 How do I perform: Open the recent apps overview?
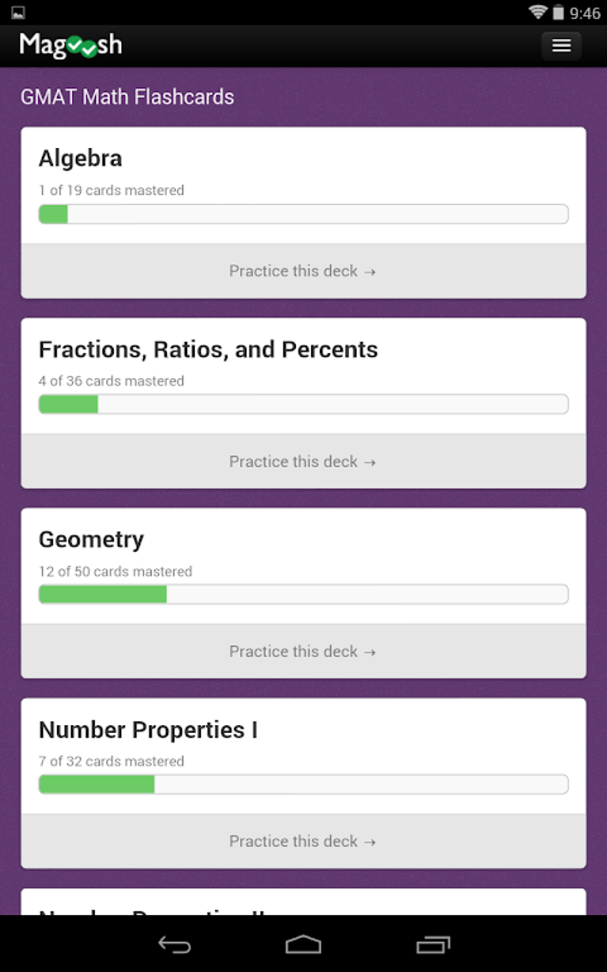[x=433, y=945]
